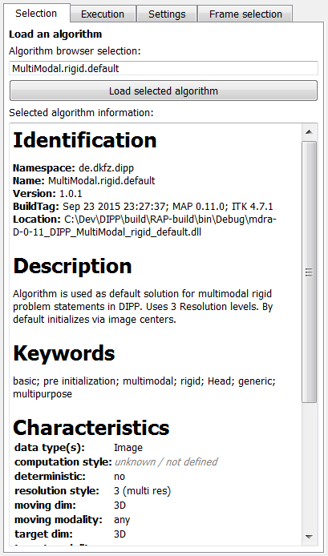Switch to the Selection tab
This screenshot has height=556, width=328.
[x=36, y=14]
